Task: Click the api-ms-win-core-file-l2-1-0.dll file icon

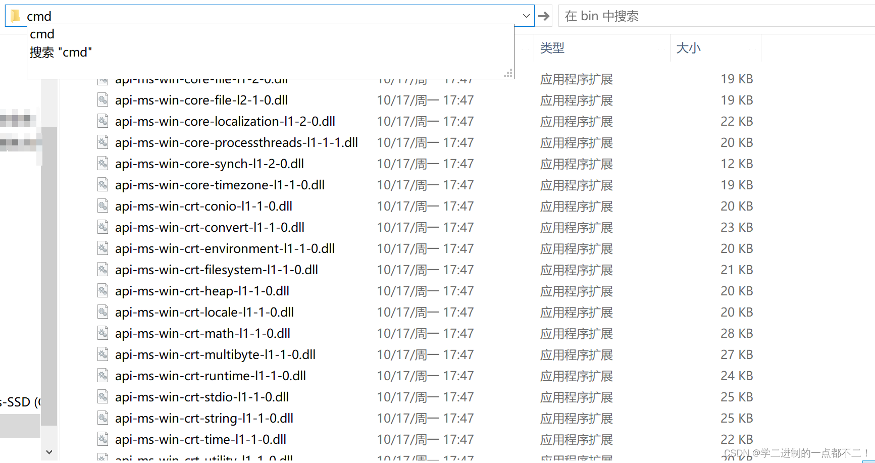Action: (x=102, y=99)
